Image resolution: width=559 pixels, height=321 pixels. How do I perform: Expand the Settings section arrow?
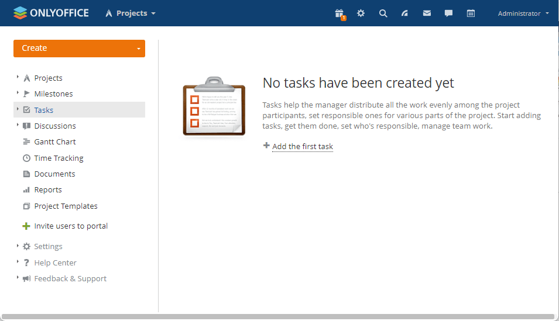pyautogui.click(x=18, y=246)
